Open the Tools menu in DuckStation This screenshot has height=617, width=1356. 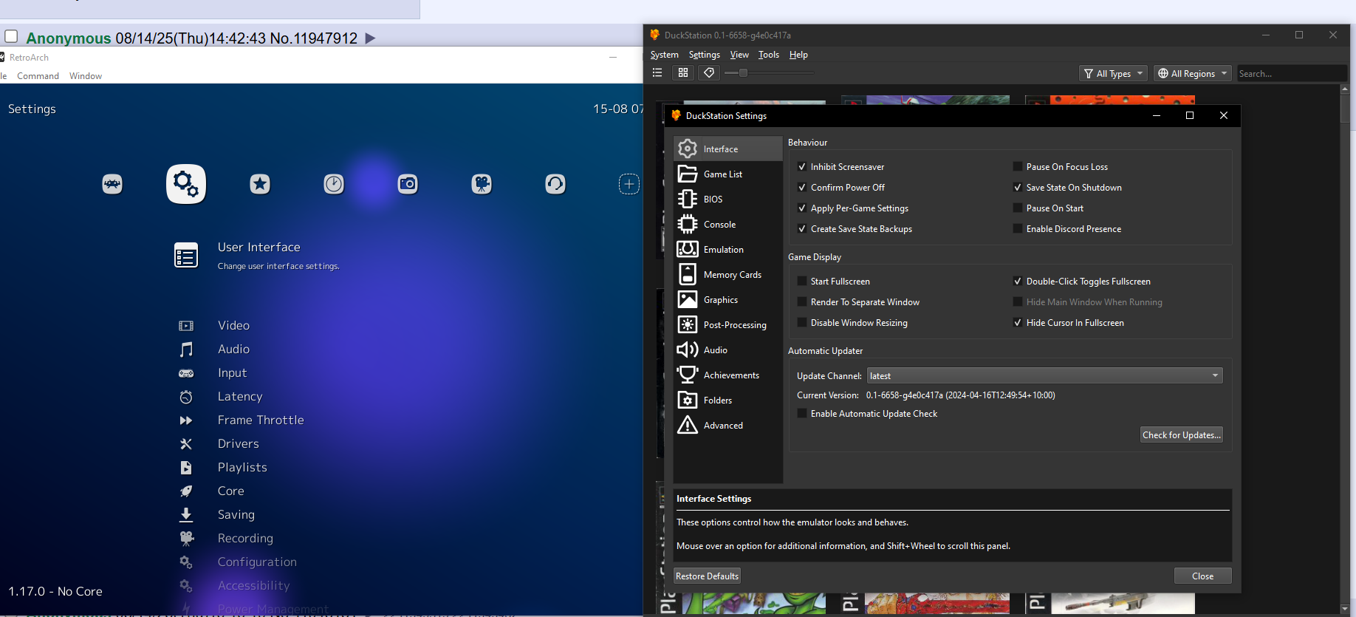coord(768,55)
